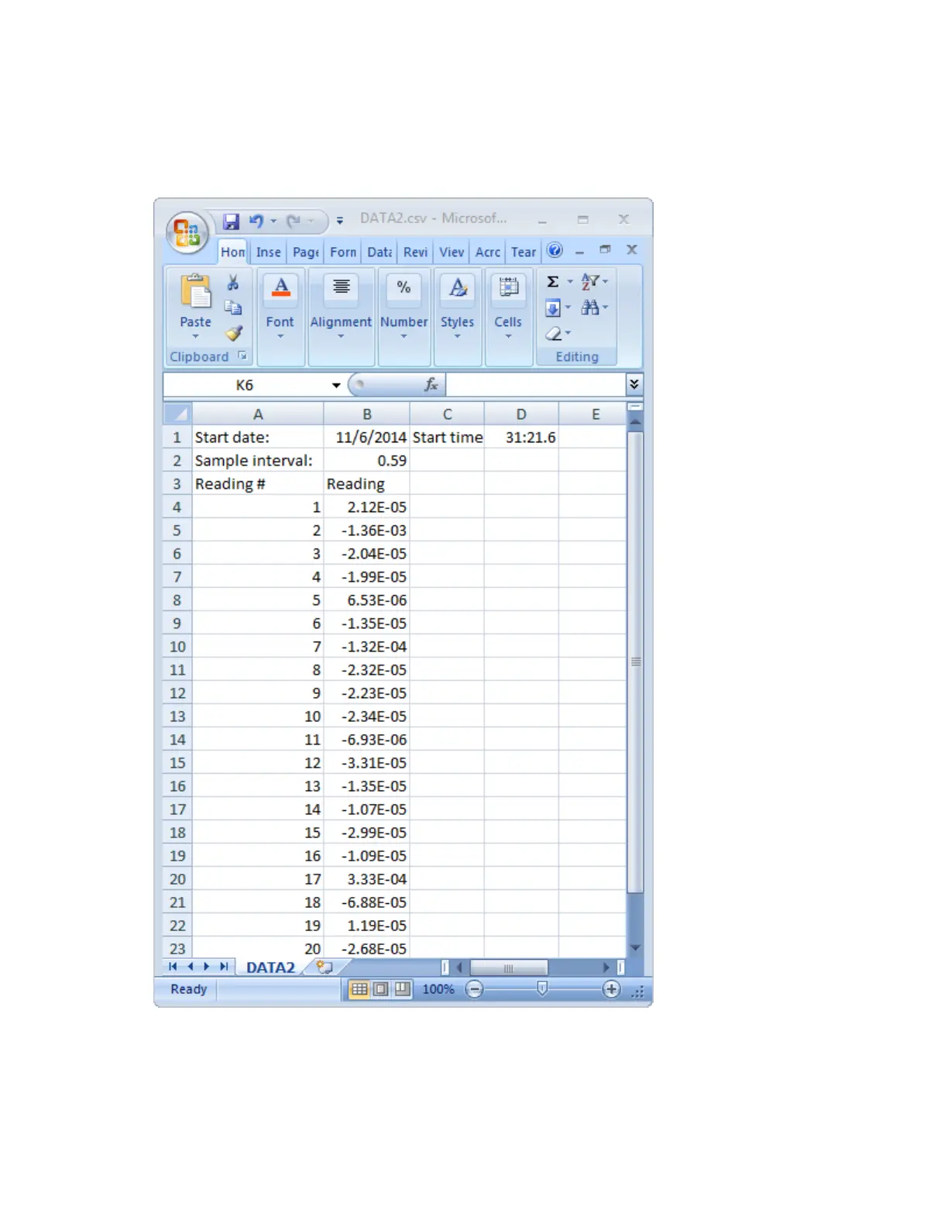Screen dimensions: 948x1227
Task: Open Find & Select binoculars
Action: [594, 308]
